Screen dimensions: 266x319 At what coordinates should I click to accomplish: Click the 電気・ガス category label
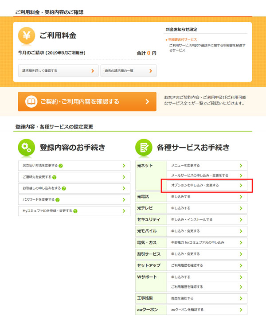tap(147, 242)
